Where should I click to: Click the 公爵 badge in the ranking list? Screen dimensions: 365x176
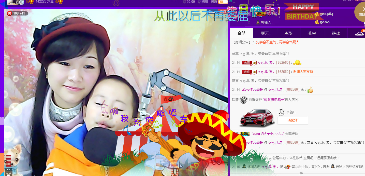point(260,14)
